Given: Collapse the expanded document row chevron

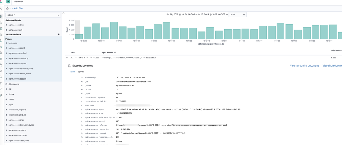Looking at the screenshot, I should coord(67,58).
